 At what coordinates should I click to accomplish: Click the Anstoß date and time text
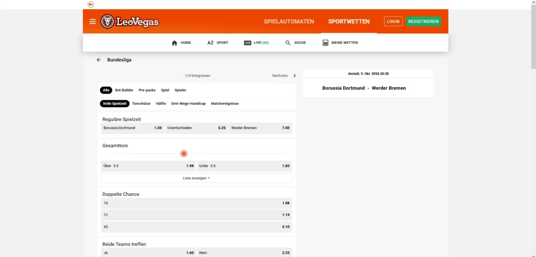368,73
